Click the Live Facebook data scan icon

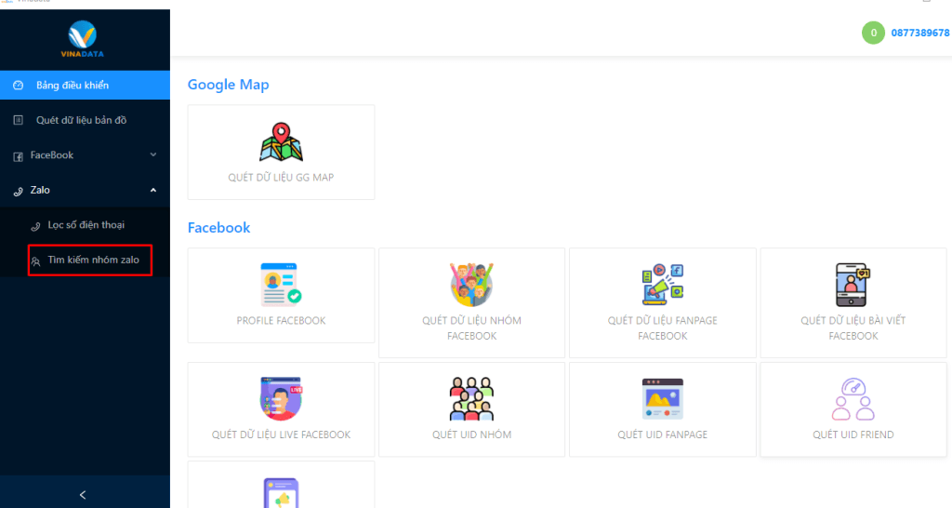[281, 398]
